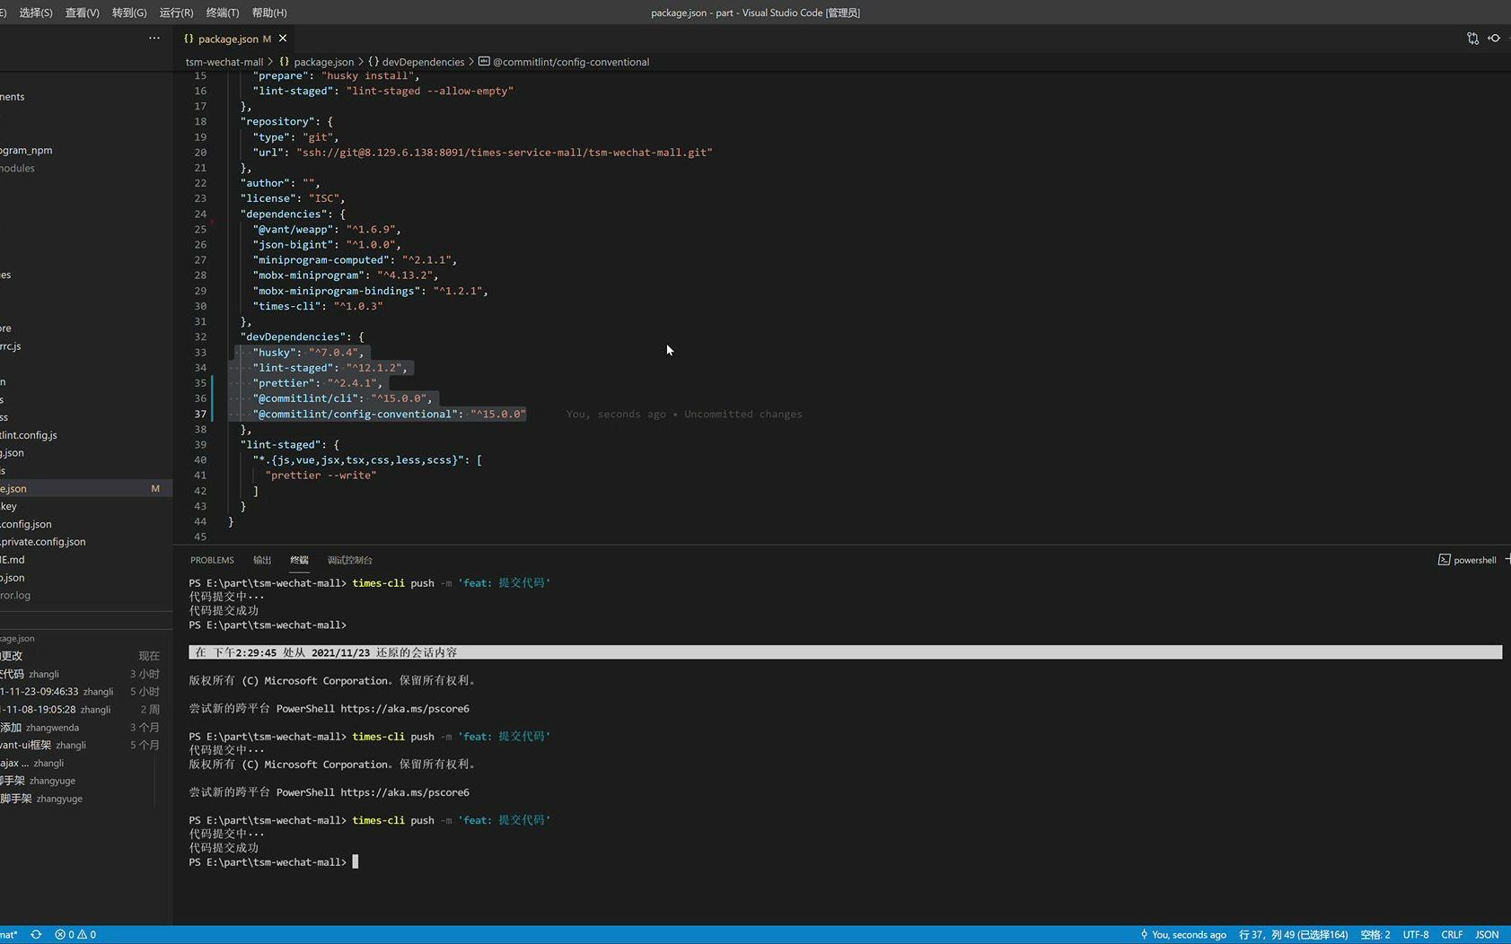1511x944 pixels.
Task: Select timeline entry vant-ui框架 by zhangli
Action: [86, 745]
